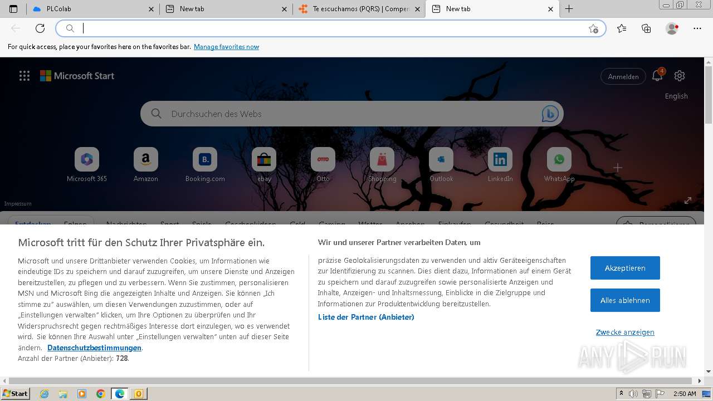Open the tab actions menu icon

[x=13, y=9]
